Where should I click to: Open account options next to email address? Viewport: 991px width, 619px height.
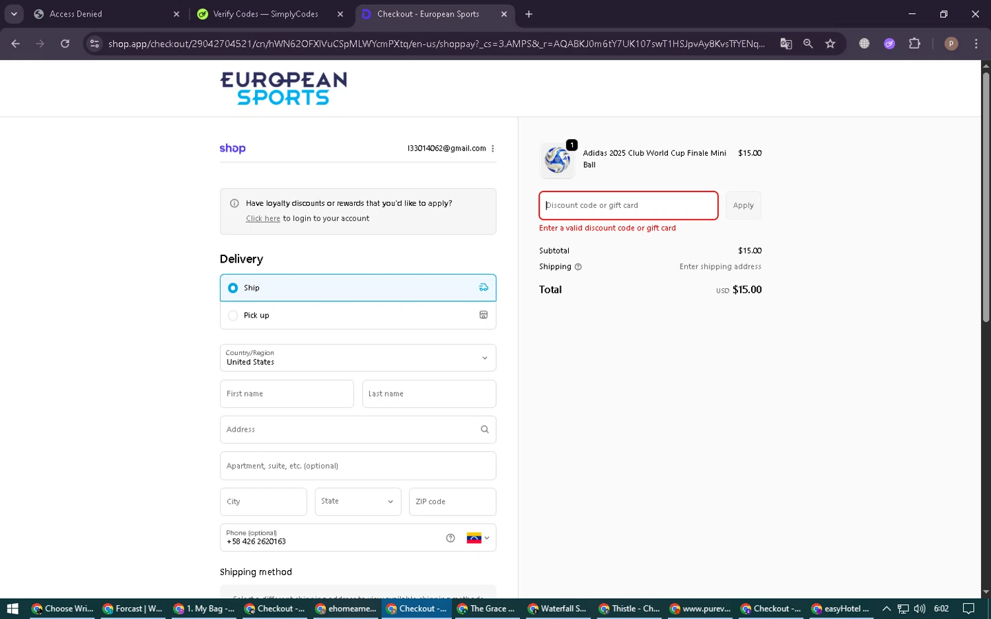coord(493,148)
